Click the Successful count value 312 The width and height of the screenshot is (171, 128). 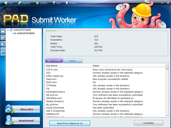(96, 40)
